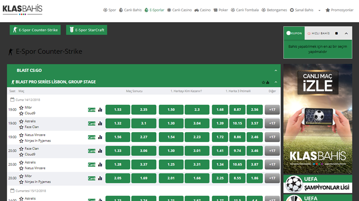
Task: Go to Canlı Bahis in the navigation
Action: 130,10
